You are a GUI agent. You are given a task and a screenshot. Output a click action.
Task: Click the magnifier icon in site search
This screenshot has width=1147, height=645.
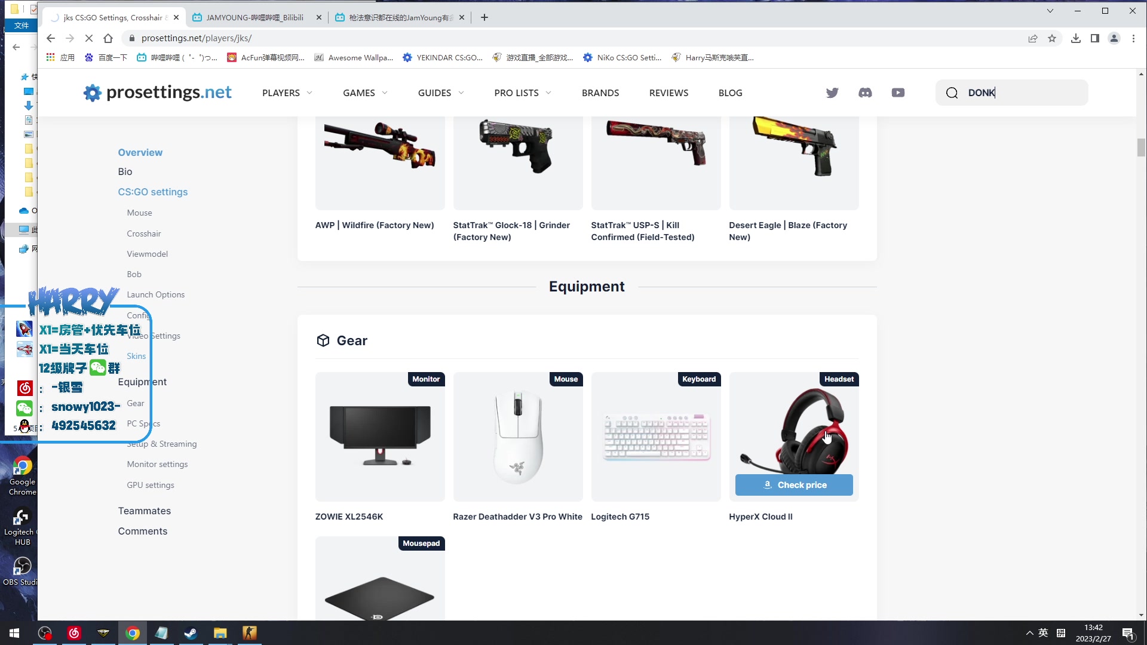coord(952,93)
